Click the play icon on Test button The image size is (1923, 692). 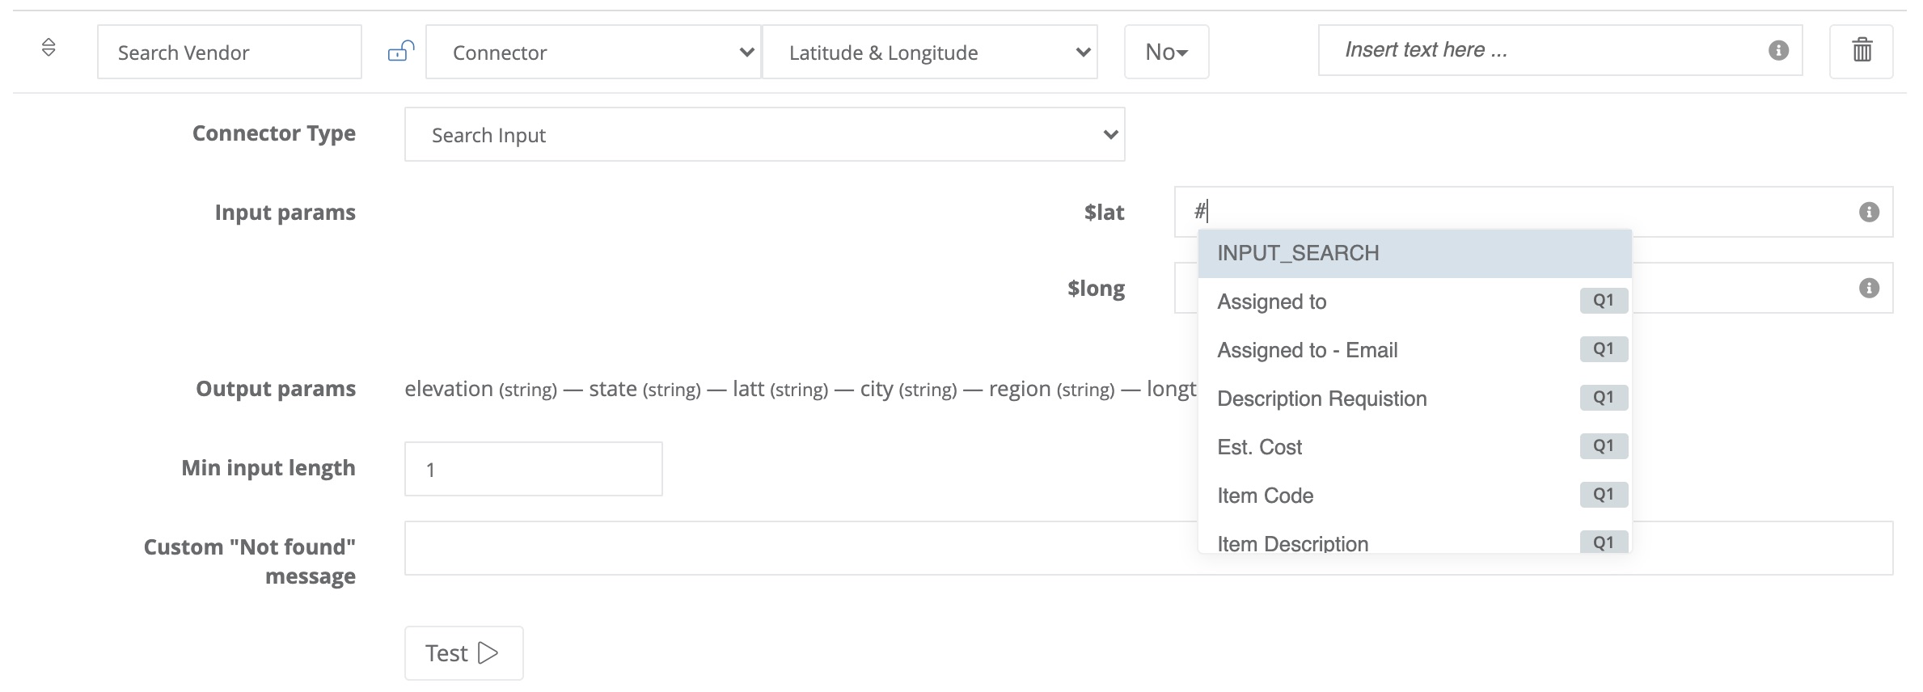pyautogui.click(x=488, y=652)
